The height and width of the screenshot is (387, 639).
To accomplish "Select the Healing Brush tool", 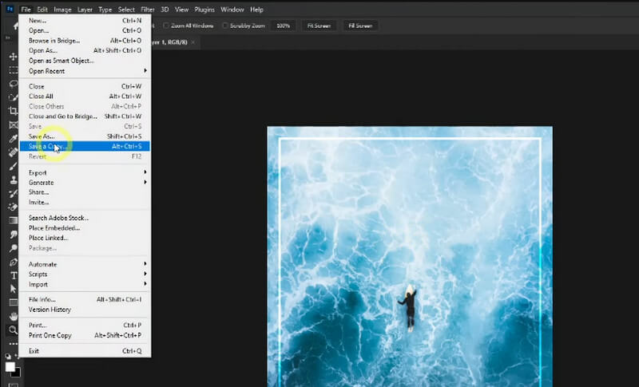I will point(13,152).
